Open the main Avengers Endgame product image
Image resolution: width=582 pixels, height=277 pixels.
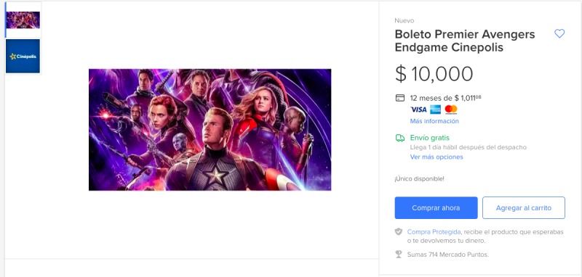[x=210, y=130]
